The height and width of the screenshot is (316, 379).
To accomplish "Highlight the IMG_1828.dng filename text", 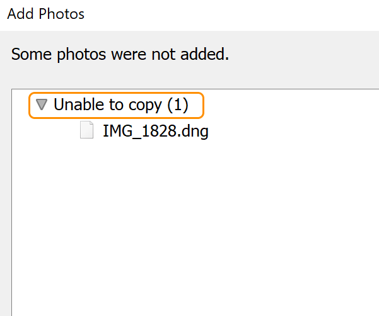I will pyautogui.click(x=155, y=132).
